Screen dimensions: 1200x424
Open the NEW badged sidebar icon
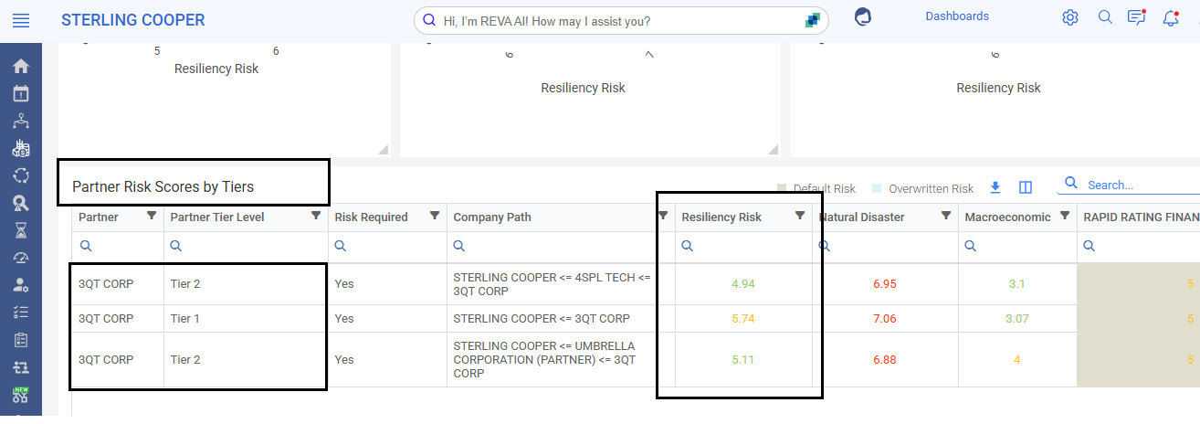tap(20, 395)
